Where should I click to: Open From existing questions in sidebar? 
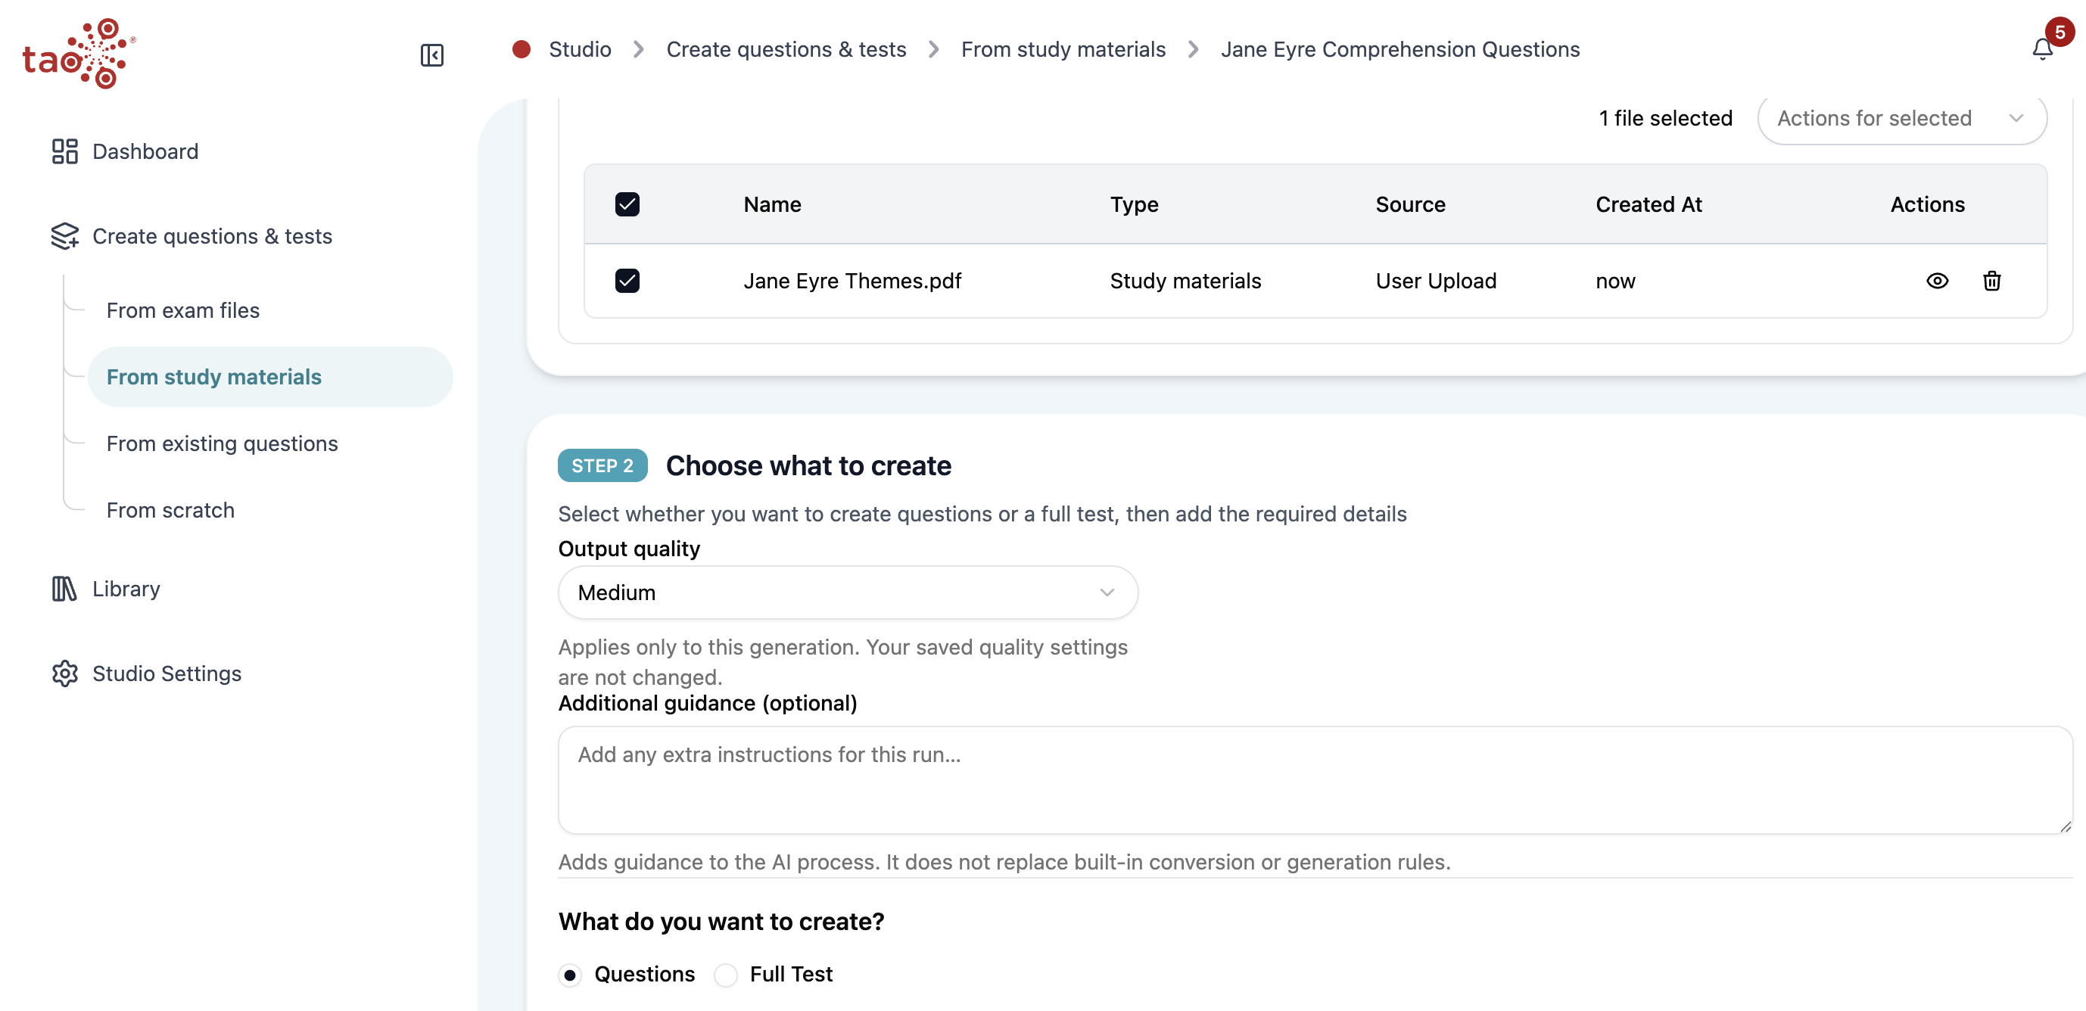(222, 443)
